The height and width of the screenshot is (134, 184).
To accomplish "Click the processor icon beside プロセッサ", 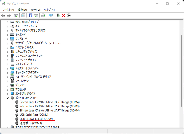I will click(x=12, y=89).
